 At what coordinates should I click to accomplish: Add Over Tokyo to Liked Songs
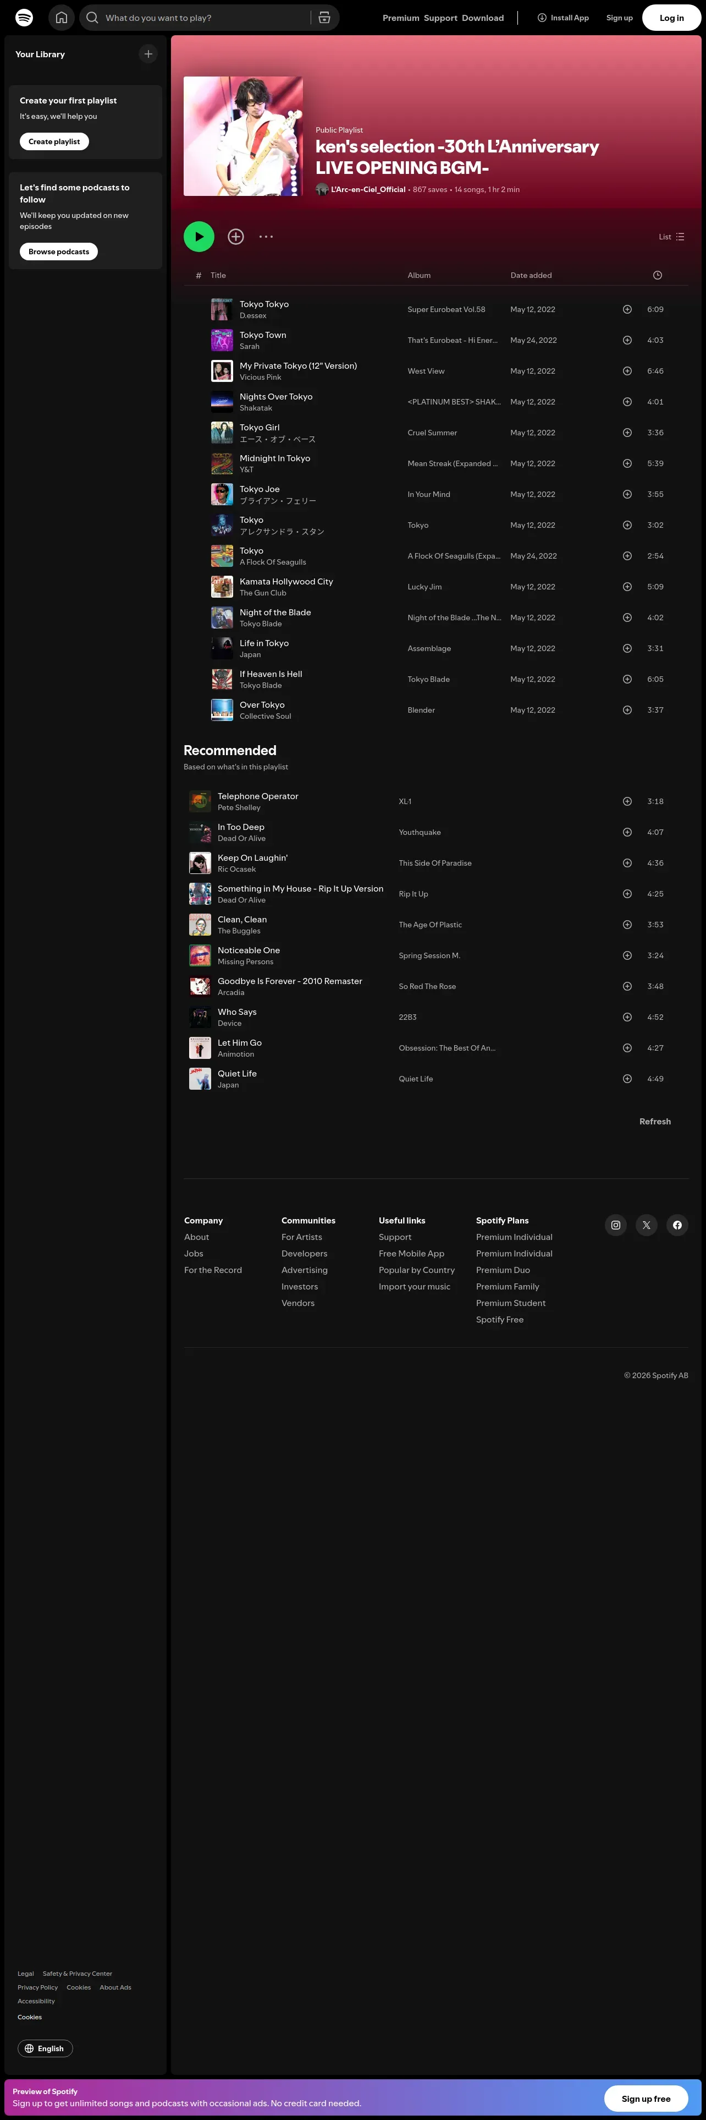[x=627, y=710]
